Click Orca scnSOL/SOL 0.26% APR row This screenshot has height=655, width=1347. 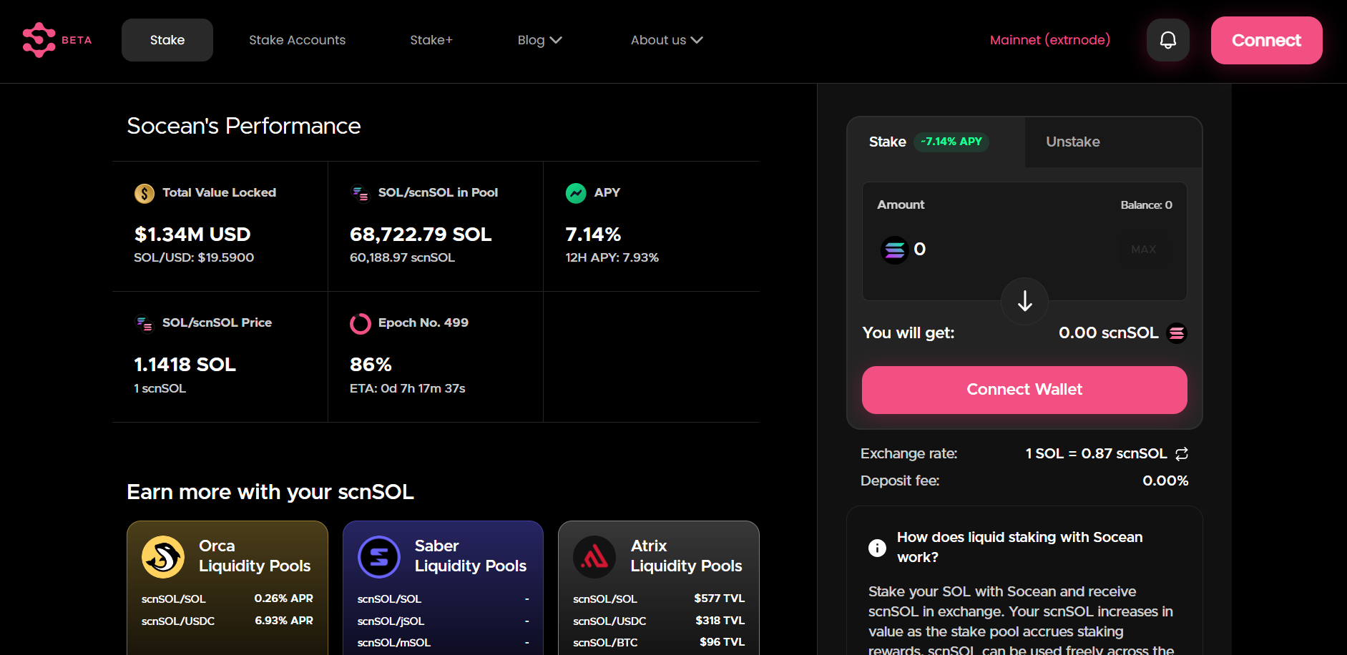227,599
